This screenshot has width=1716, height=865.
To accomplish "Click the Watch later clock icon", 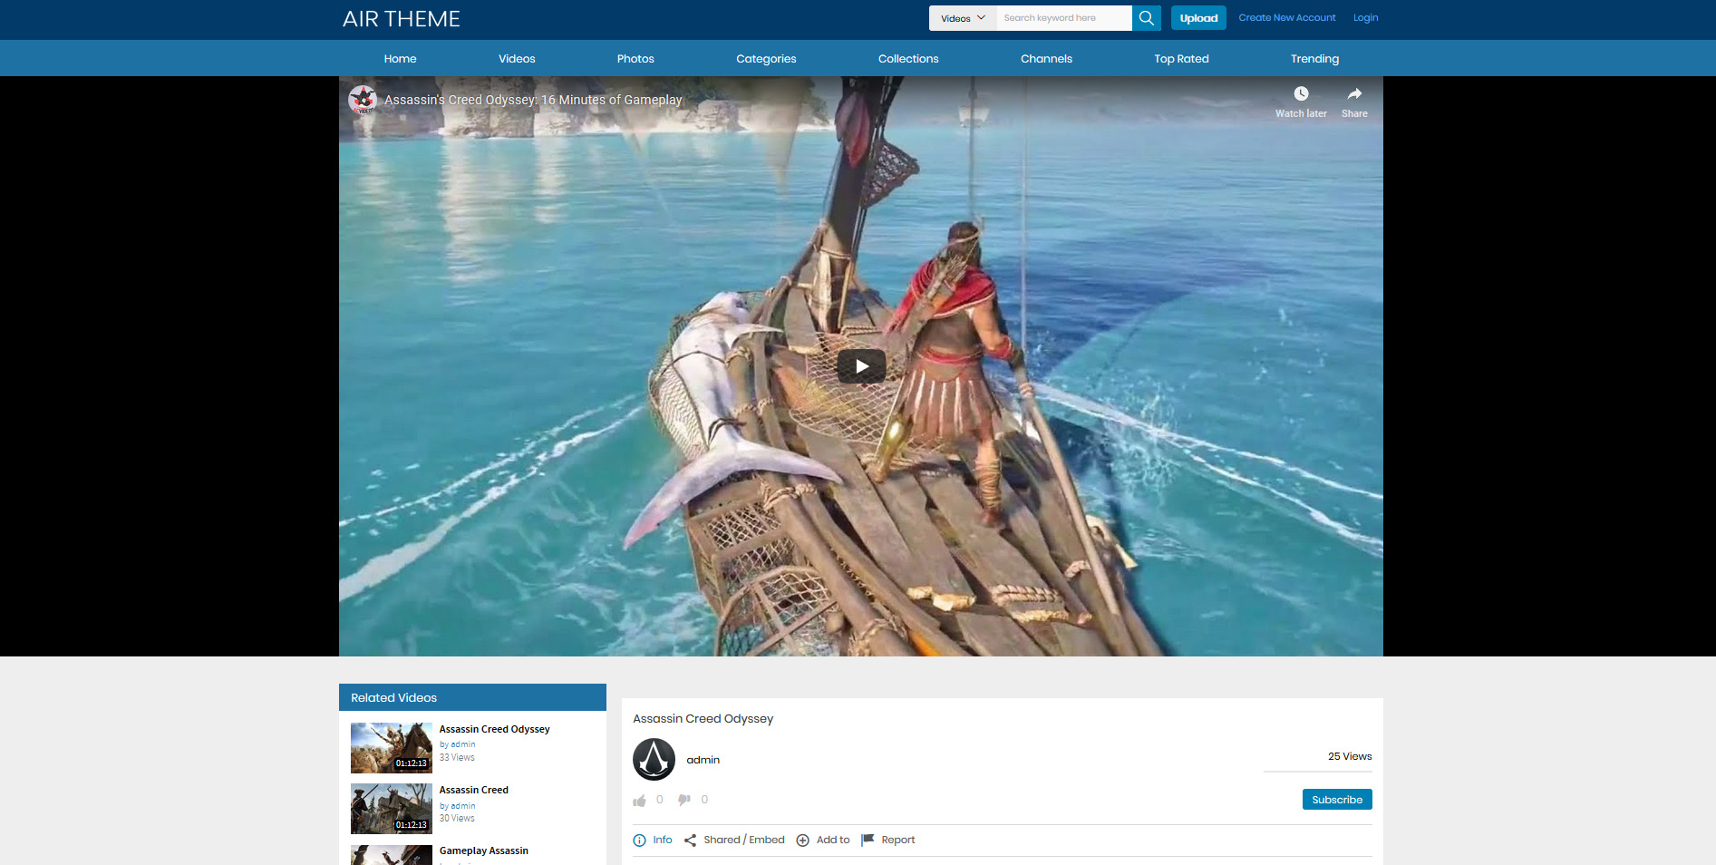I will click(x=1301, y=93).
